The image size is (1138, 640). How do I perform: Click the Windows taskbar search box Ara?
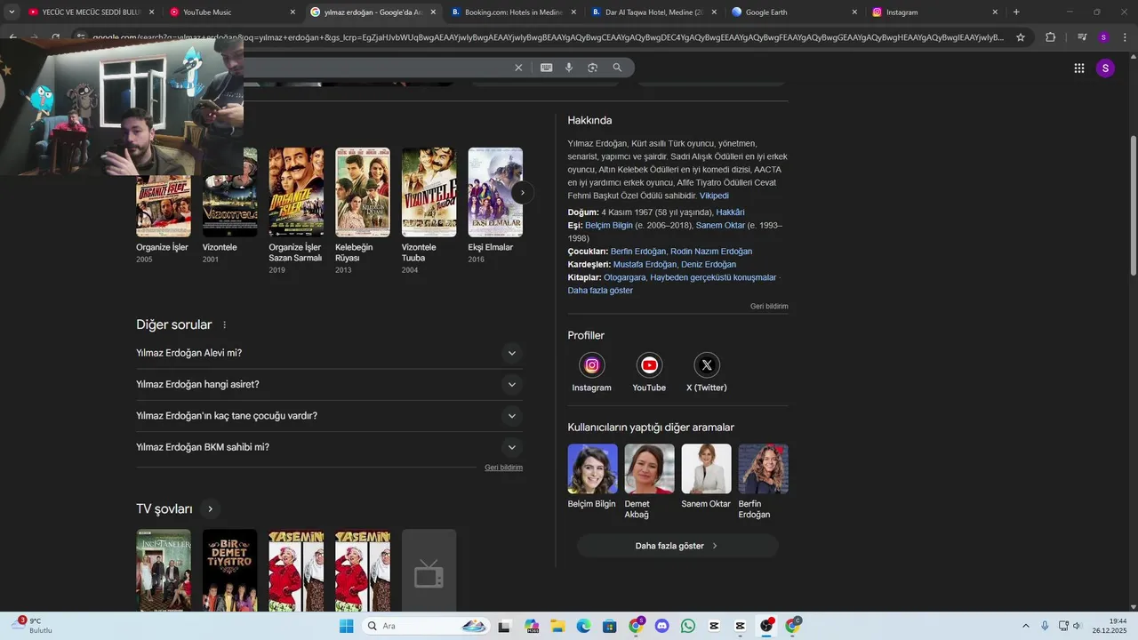[x=427, y=626]
